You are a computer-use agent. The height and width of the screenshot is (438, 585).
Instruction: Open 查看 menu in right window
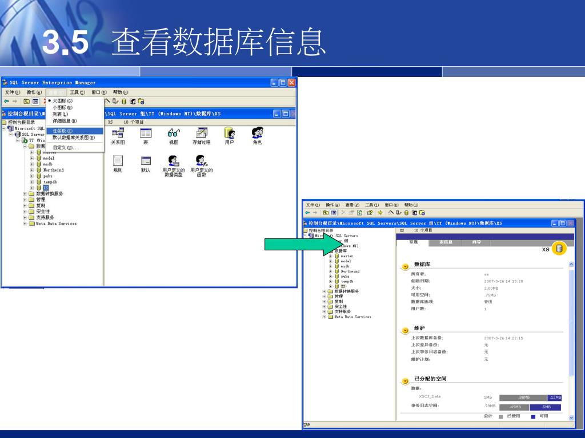[352, 205]
